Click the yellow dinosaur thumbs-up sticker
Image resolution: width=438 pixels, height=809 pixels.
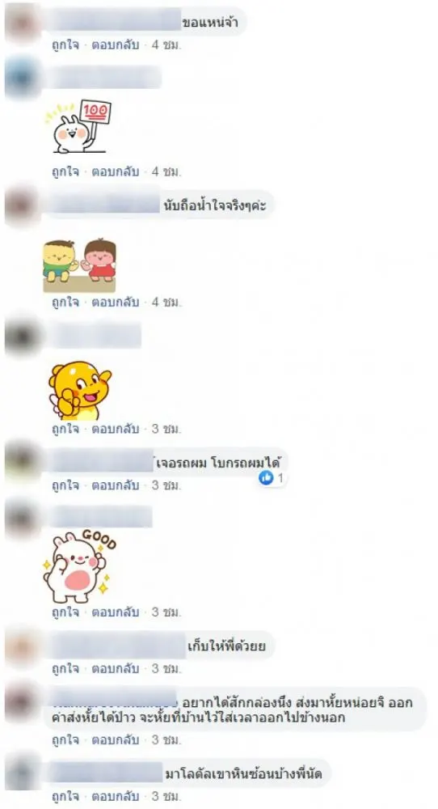[x=80, y=391]
